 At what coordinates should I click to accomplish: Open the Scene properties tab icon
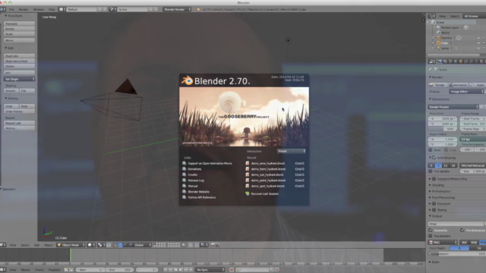pos(450,61)
